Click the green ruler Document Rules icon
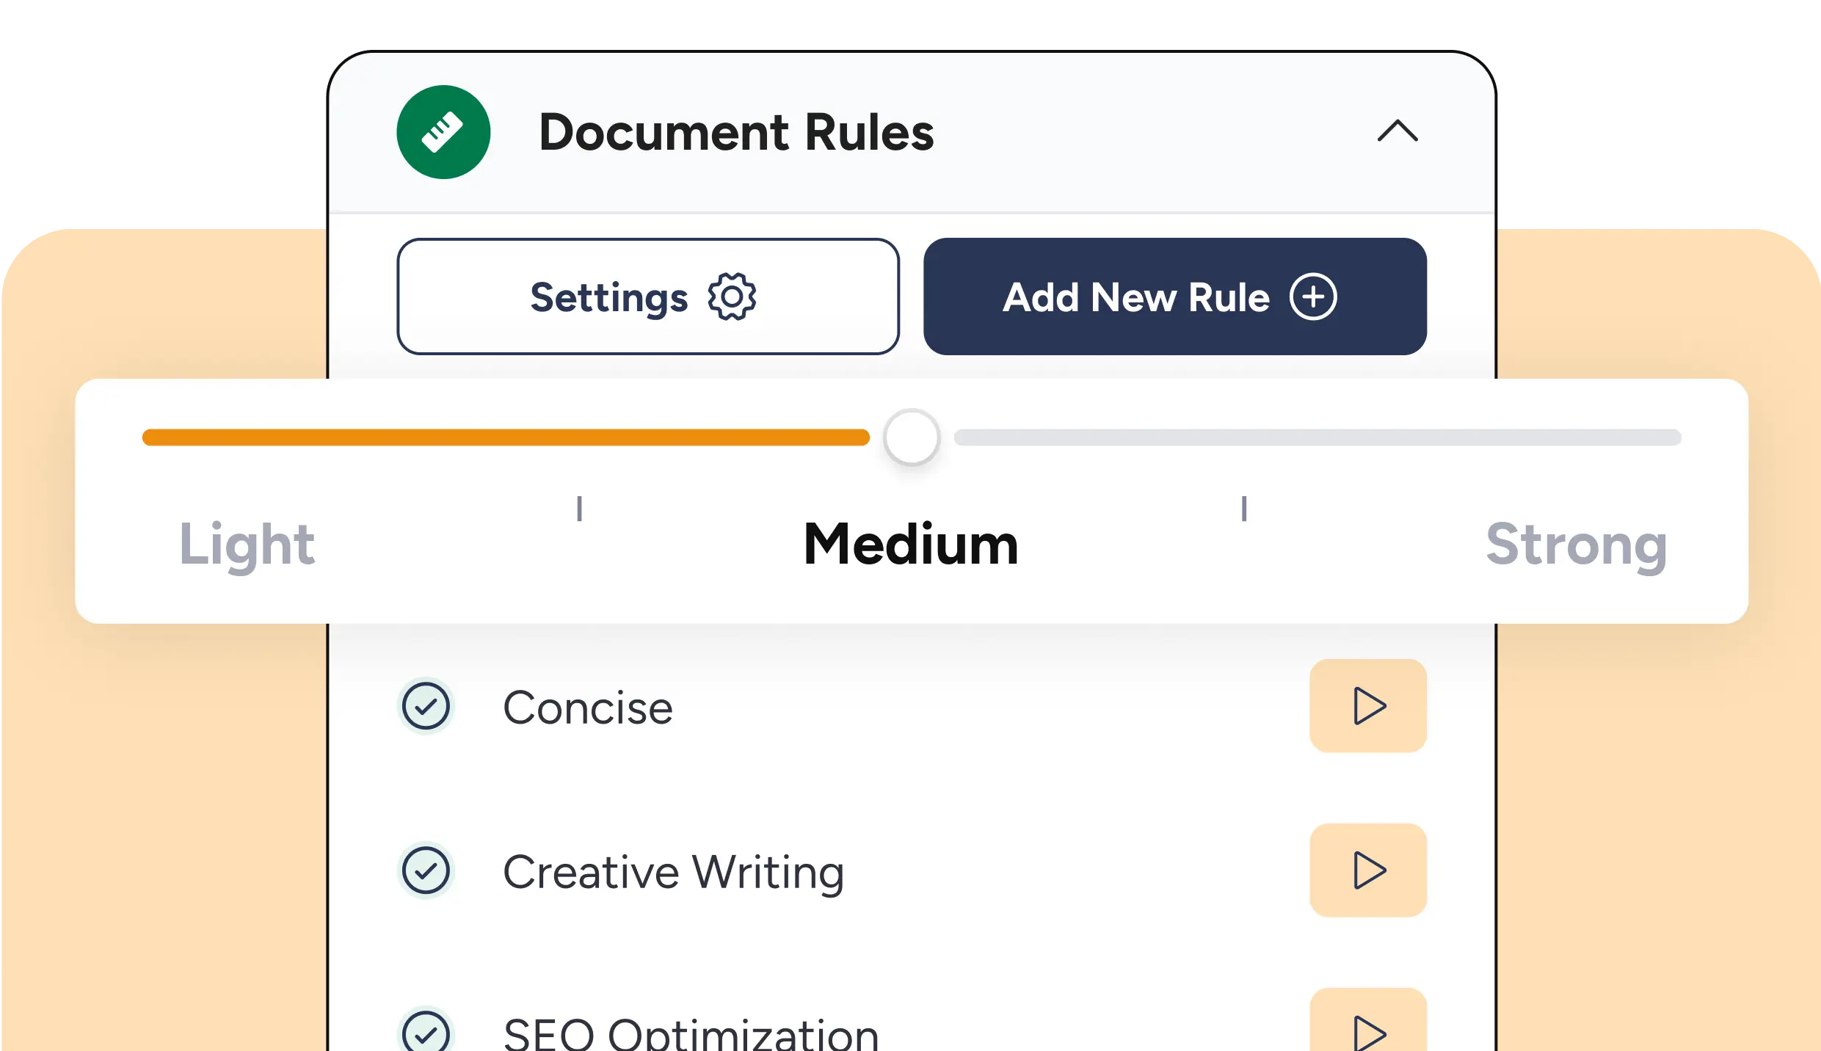1821x1051 pixels. pyautogui.click(x=443, y=132)
